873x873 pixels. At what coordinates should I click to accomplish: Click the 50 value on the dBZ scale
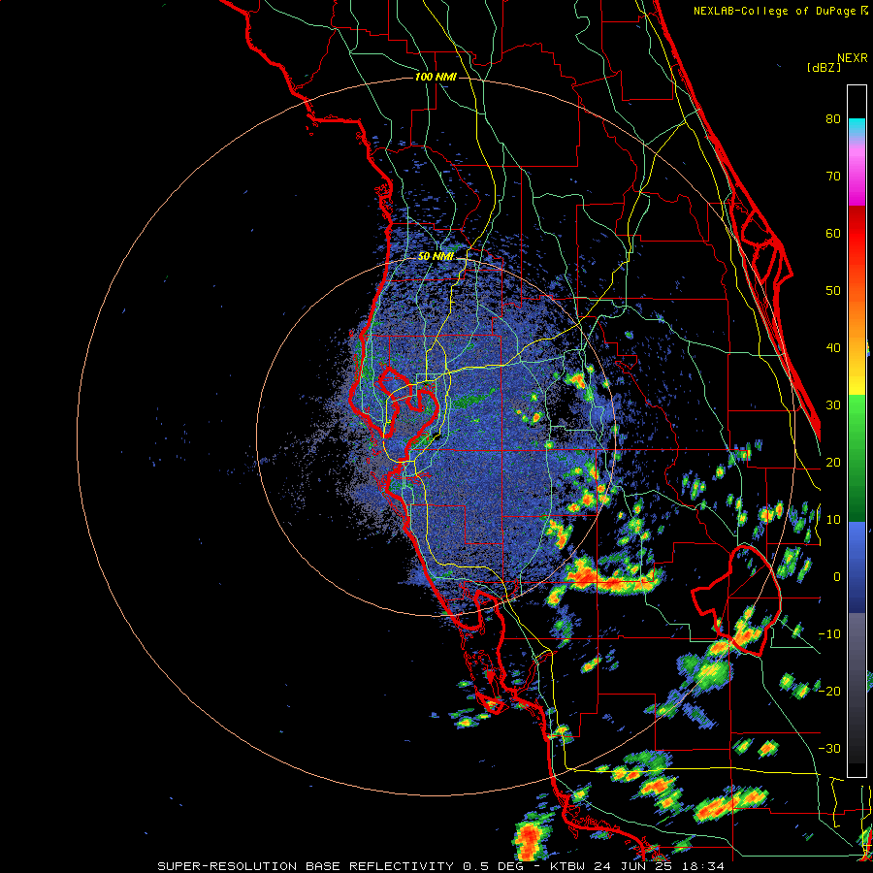pyautogui.click(x=833, y=291)
